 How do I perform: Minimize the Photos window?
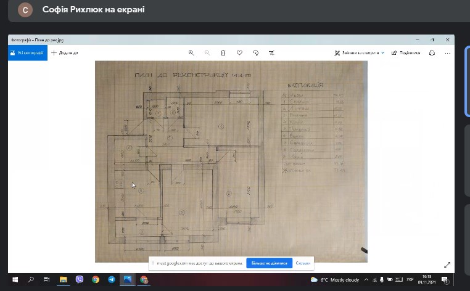point(418,39)
